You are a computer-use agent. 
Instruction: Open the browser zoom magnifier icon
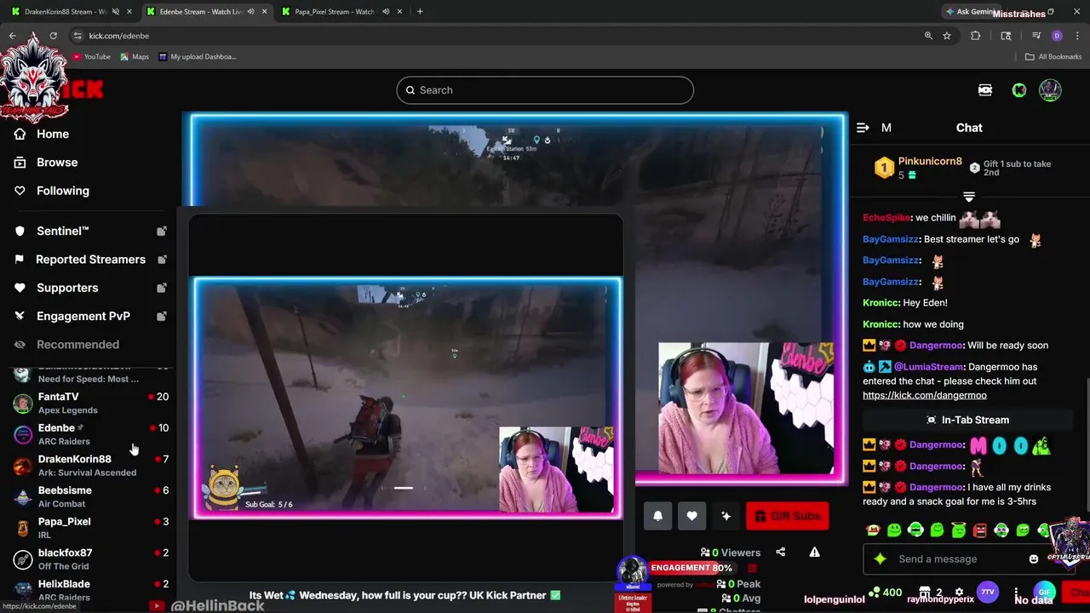click(x=928, y=36)
